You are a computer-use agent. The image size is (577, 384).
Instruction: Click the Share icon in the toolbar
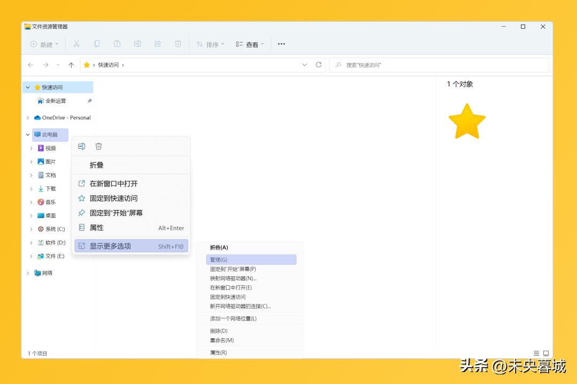click(x=158, y=43)
